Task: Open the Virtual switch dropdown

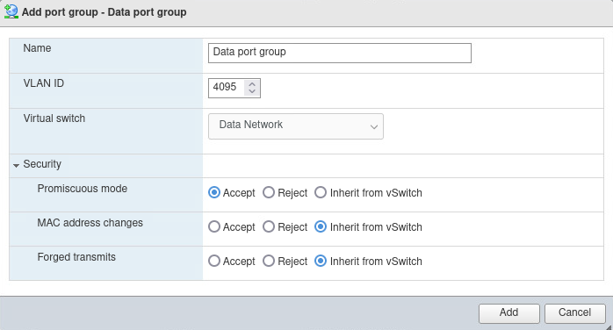Action: (x=296, y=126)
